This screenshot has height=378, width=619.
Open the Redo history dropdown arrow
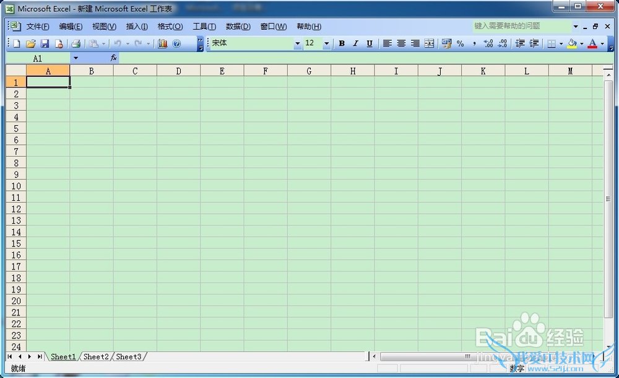pyautogui.click(x=149, y=43)
